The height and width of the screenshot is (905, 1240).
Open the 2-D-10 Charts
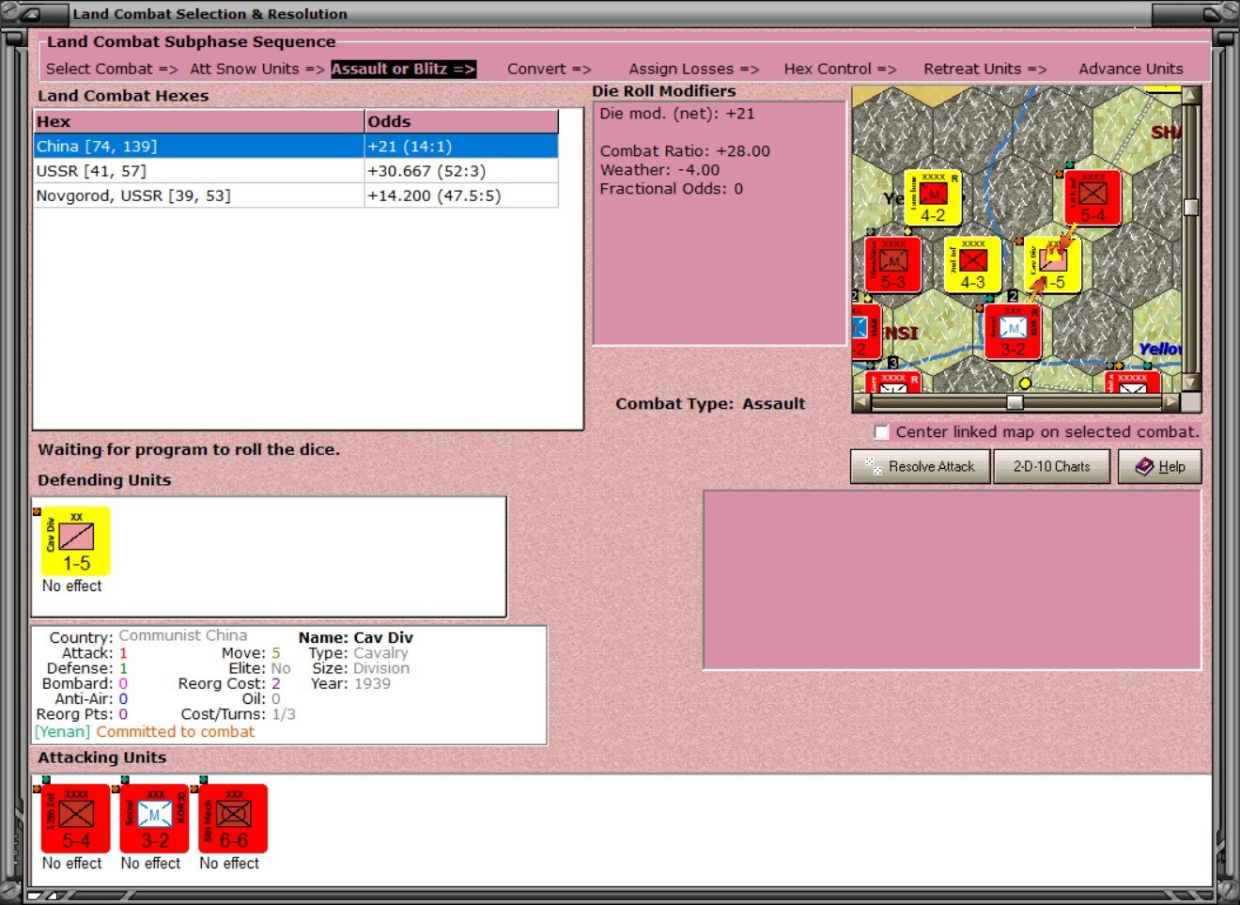(x=1051, y=466)
